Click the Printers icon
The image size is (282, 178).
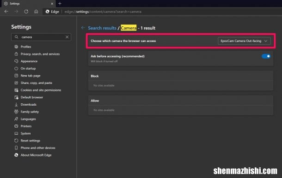pyautogui.click(x=16, y=126)
